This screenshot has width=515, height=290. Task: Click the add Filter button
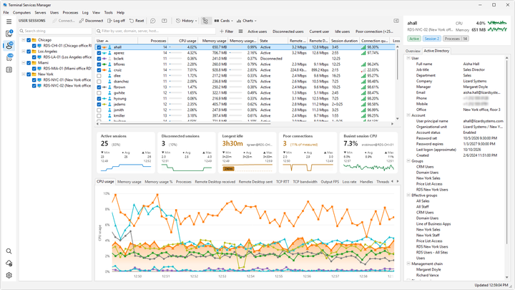pos(226,32)
